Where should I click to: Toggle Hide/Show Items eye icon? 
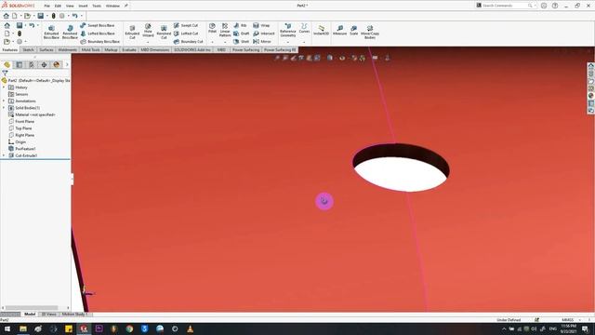342,58
